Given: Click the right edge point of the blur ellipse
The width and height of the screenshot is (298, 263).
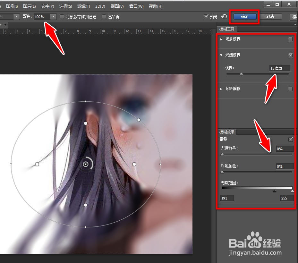Looking at the screenshot, I should (x=160, y=164).
